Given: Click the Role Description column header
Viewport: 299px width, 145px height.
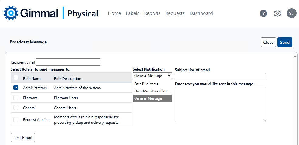Looking at the screenshot, I should [x=67, y=79].
